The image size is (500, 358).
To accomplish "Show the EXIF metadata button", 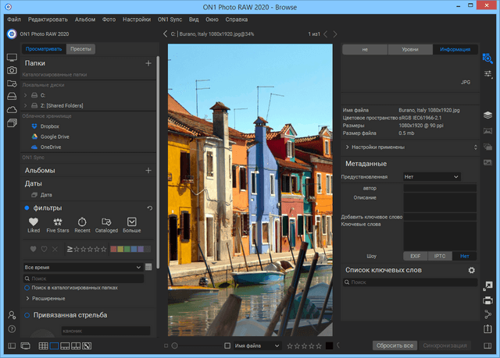I will [x=416, y=256].
